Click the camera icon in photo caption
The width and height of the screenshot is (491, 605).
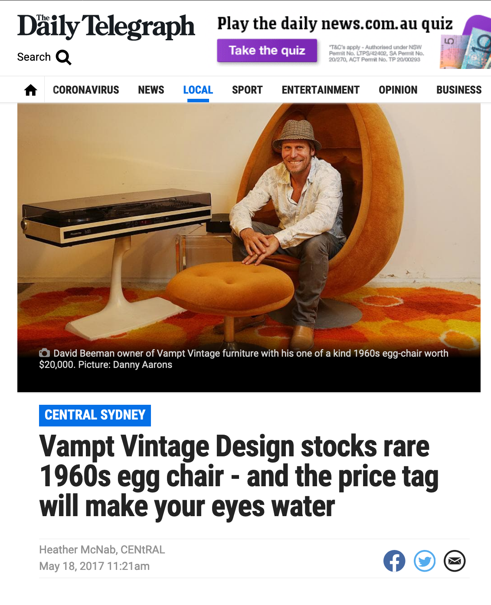[x=44, y=353]
